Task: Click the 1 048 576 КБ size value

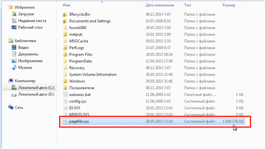Action: 233,121
